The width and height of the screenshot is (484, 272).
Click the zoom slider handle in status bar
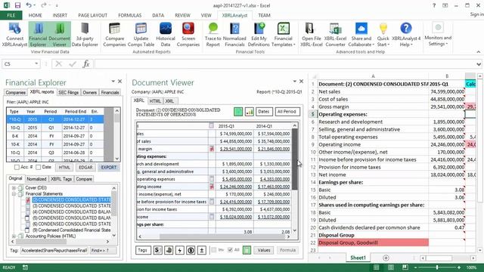437,267
